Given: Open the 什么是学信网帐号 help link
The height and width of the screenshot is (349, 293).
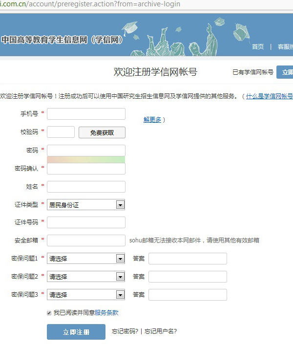Looking at the screenshot, I should (269, 96).
